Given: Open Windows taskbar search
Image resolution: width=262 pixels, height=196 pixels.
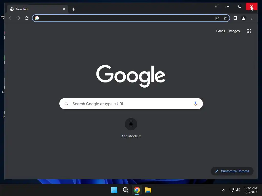Looking at the screenshot, I should point(125,190).
